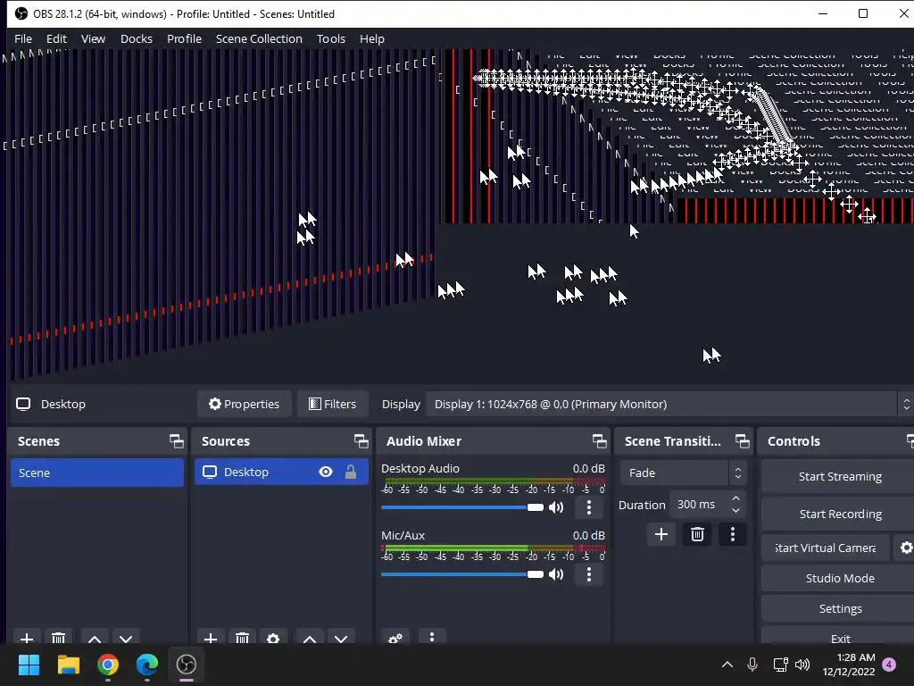Open system tray volume icon
Viewport: 914px width, 686px height.
pos(802,665)
